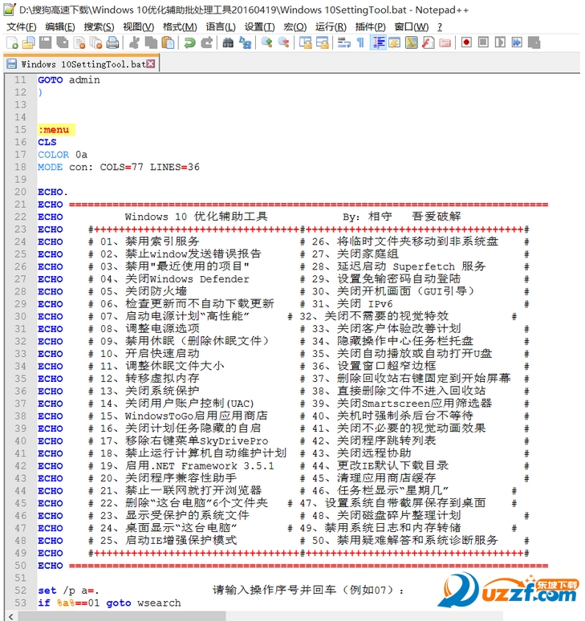Screen dimensions: 585x621
Task: Save the current file using toolbar icon
Action: [x=45, y=43]
